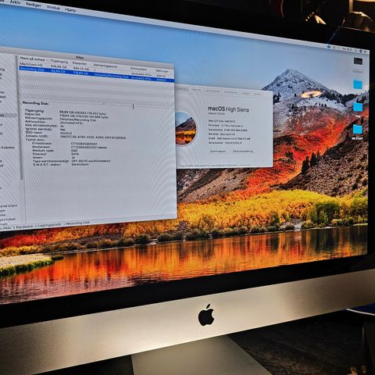Click the Kapacitet column header
This screenshot has height=375, width=375.
click(80, 63)
